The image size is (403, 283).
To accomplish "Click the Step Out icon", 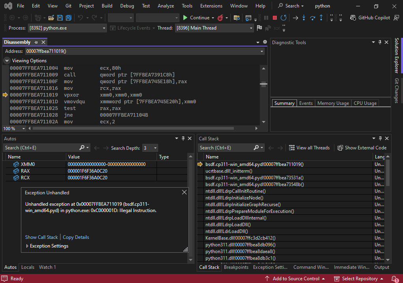I will point(321,18).
